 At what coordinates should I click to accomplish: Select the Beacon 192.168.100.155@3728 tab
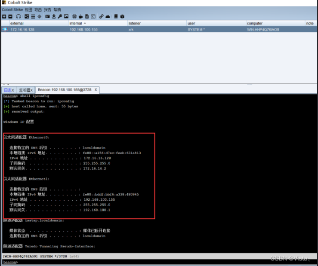[x=65, y=90]
